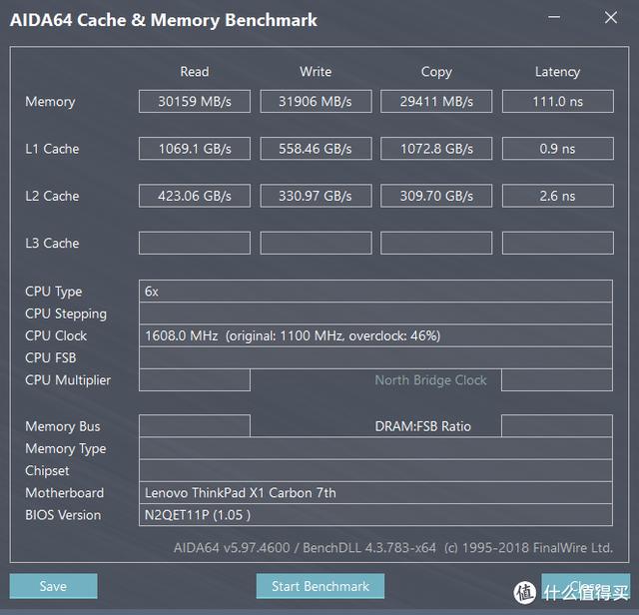The width and height of the screenshot is (639, 615).
Task: Click the L2 Cache Write value 330.97 GB/s
Action: click(316, 196)
